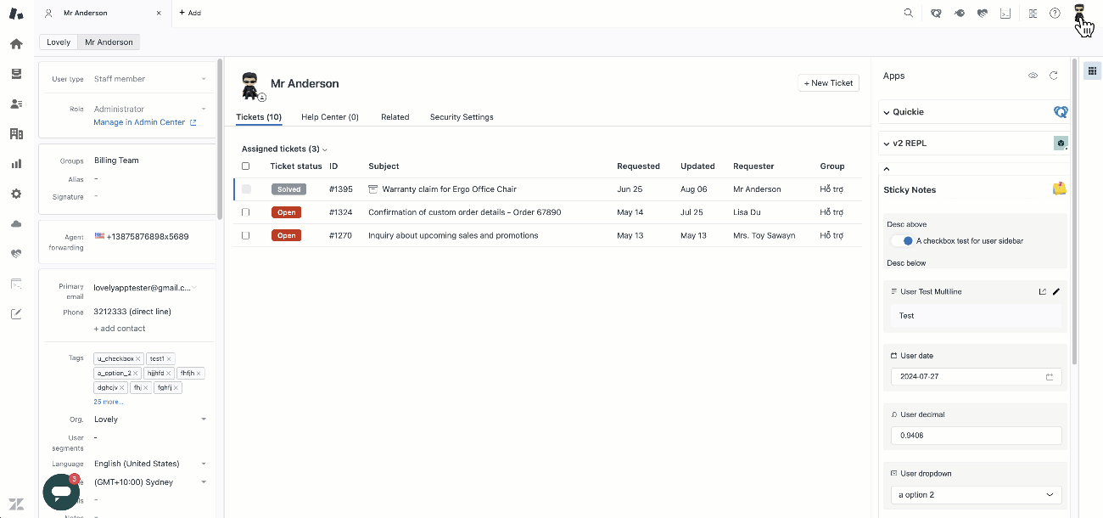
Task: Switch to the Security Settings tab
Action: (x=462, y=117)
